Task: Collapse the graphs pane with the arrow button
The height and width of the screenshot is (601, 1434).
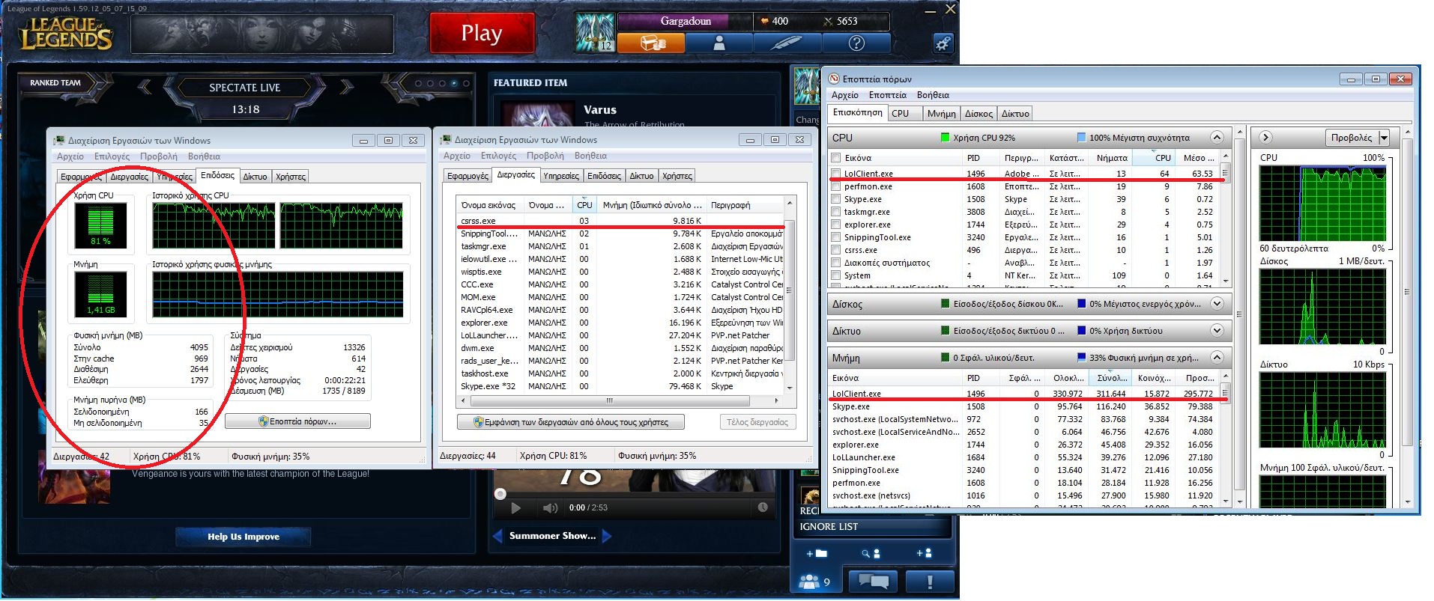Action: [x=1265, y=137]
